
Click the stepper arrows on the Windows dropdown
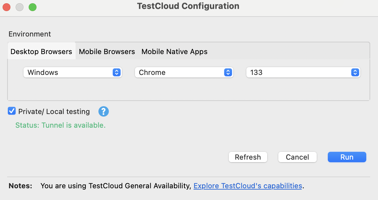(x=116, y=72)
